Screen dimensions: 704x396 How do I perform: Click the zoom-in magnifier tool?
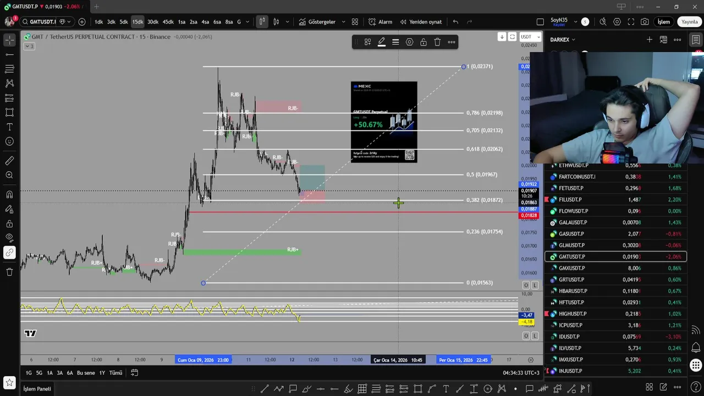click(9, 175)
